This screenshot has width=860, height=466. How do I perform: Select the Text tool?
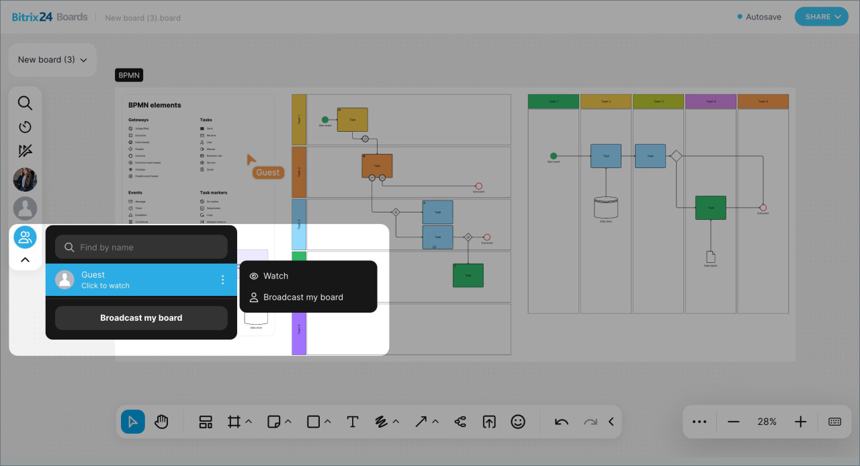352,422
